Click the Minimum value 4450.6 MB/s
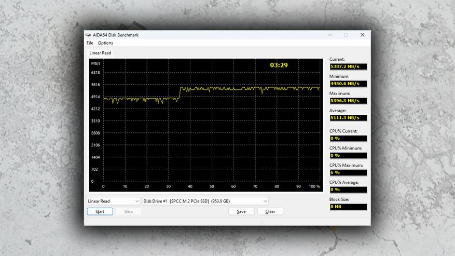The height and width of the screenshot is (256, 455). pos(348,84)
